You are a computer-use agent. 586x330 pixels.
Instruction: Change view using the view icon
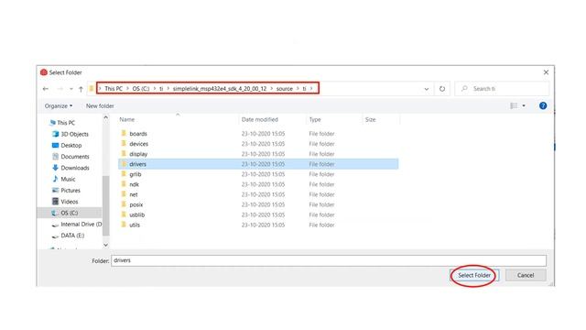(x=514, y=106)
